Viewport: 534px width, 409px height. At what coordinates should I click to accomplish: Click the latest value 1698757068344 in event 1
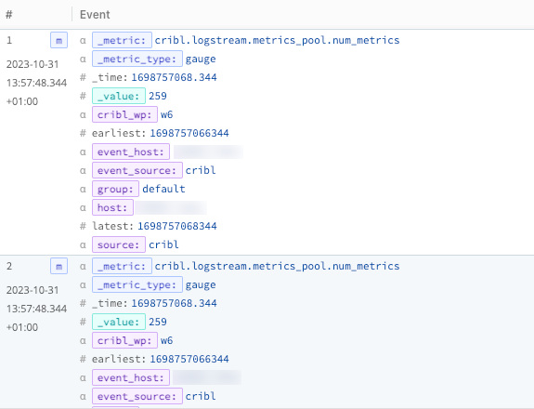point(177,226)
